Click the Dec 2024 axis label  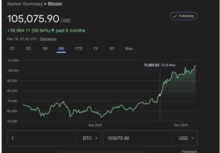pos(181,125)
